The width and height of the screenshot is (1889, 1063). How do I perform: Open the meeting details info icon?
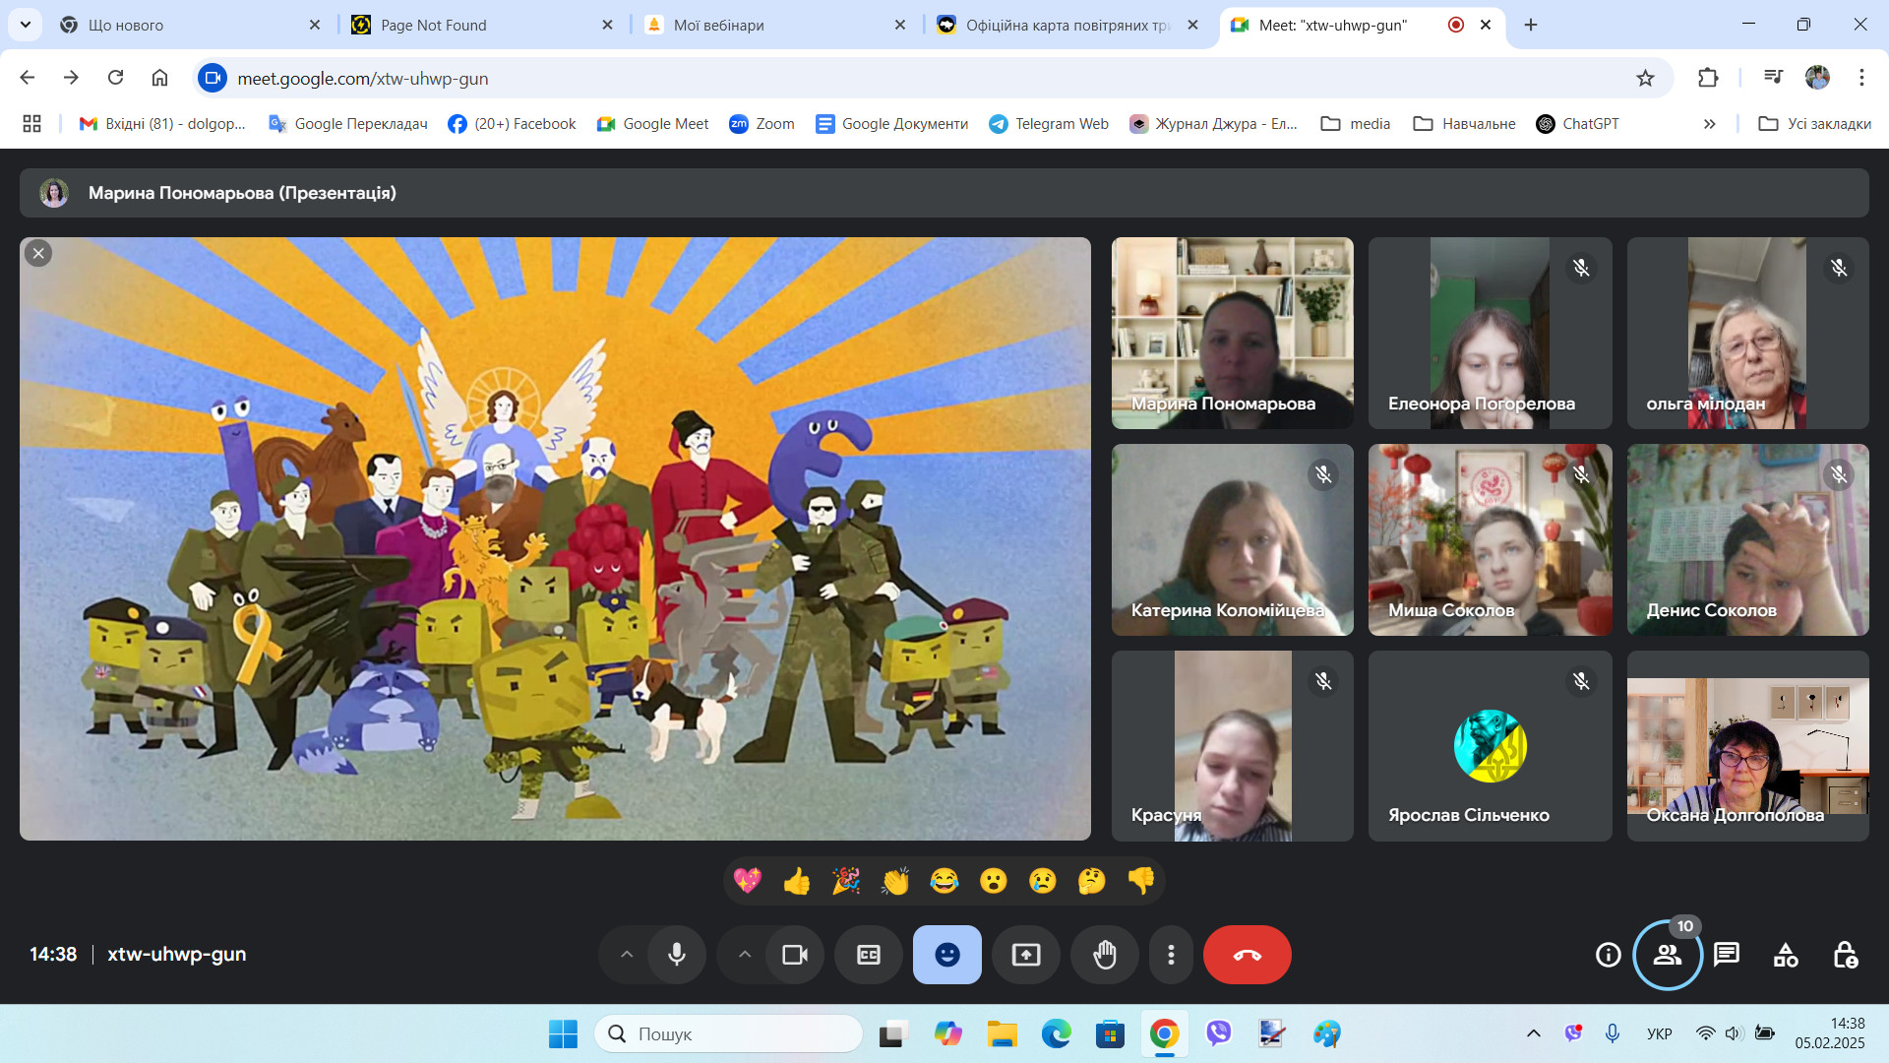coord(1609,955)
